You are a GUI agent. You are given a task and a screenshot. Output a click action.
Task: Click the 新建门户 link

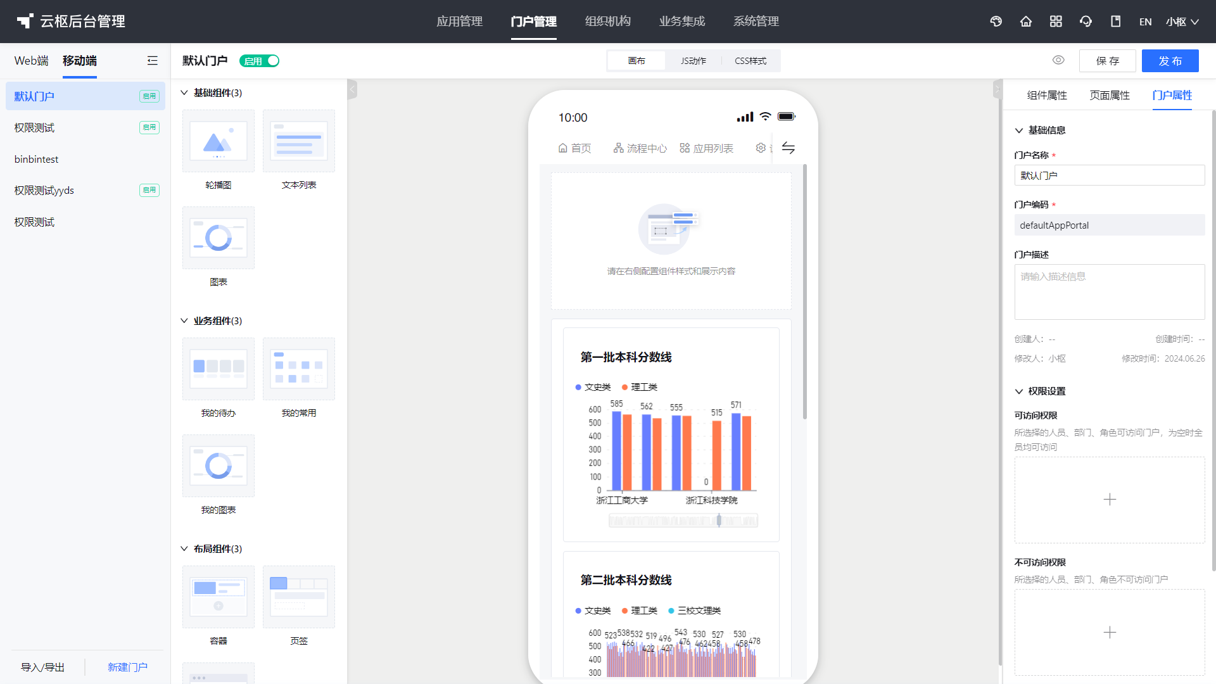point(127,668)
